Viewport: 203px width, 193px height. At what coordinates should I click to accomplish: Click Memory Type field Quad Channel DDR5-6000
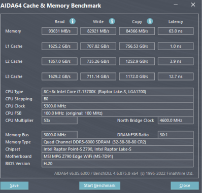pos(117,142)
